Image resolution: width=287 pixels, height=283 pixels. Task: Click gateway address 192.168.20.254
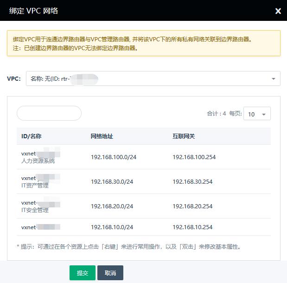(192, 206)
